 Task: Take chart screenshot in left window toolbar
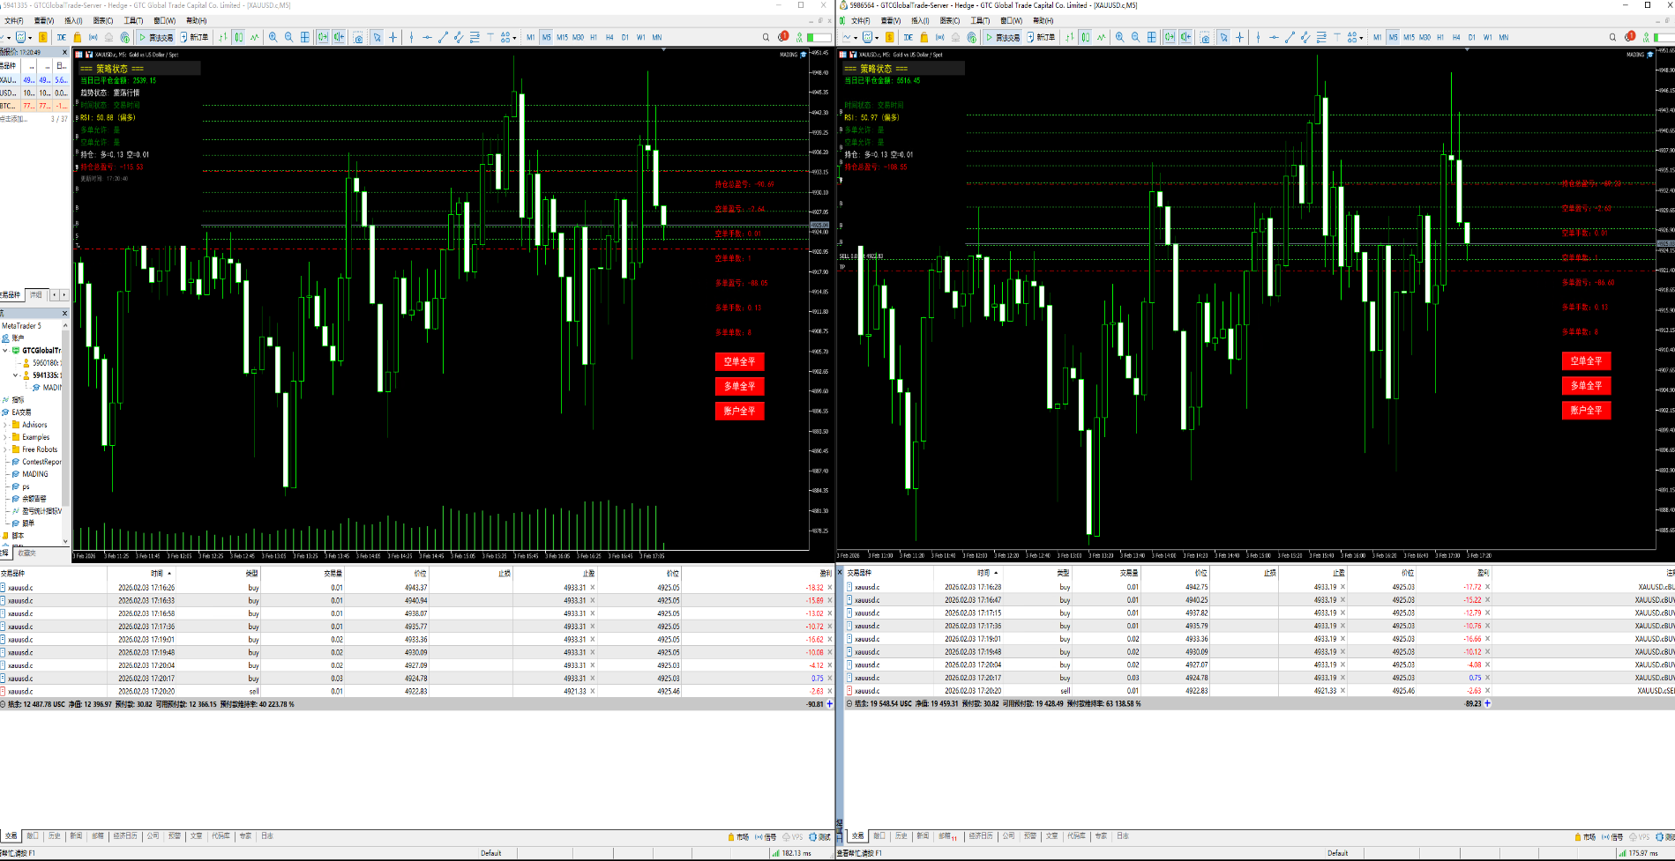pos(358,37)
